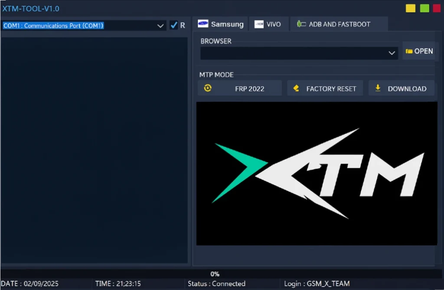
Task: Click the orange gear icon on FRP 2022 button
Action: [207, 88]
